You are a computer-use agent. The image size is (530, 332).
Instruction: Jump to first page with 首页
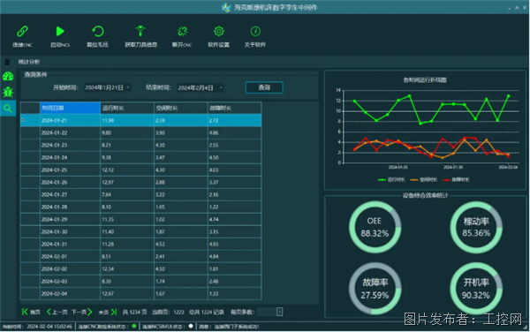31,312
